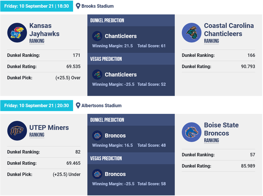Select the Friday 10 September 20:30 date label
This screenshot has width=263, height=196.
[x=37, y=106]
